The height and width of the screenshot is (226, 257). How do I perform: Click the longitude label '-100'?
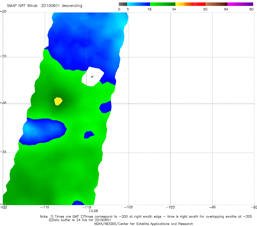tap(170, 207)
